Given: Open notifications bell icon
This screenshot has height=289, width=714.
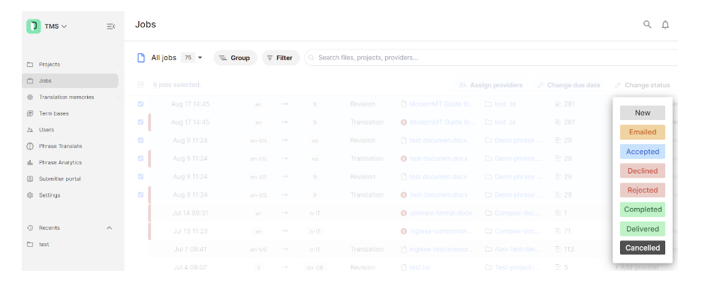Looking at the screenshot, I should click(665, 25).
